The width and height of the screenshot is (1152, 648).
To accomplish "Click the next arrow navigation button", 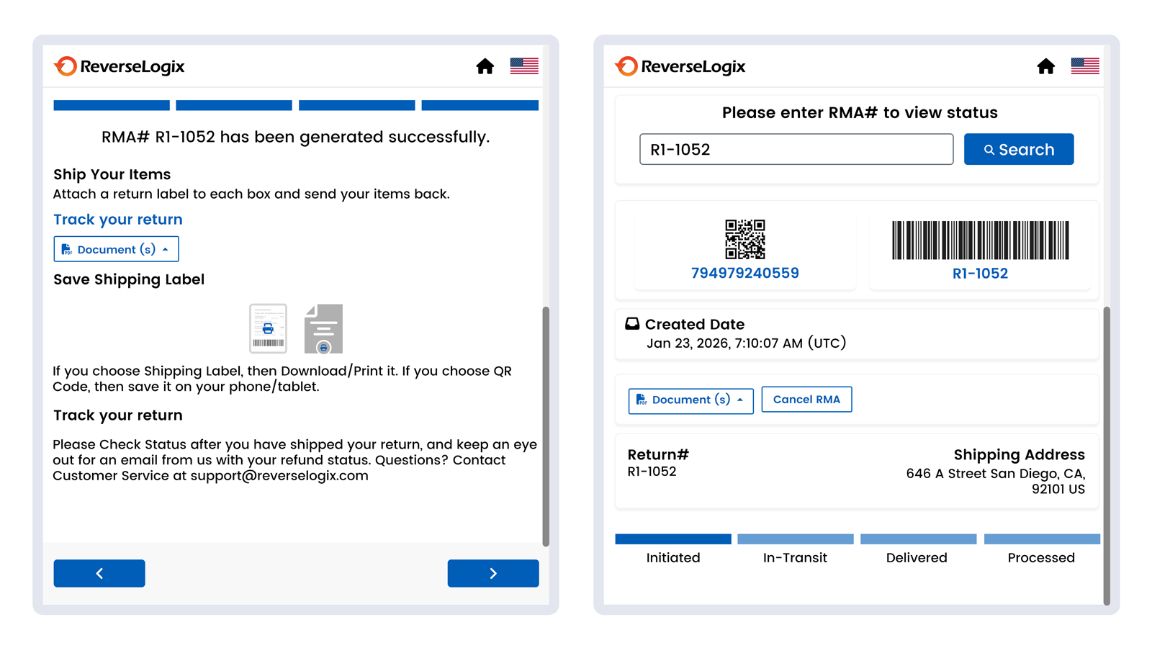I will click(x=492, y=573).
